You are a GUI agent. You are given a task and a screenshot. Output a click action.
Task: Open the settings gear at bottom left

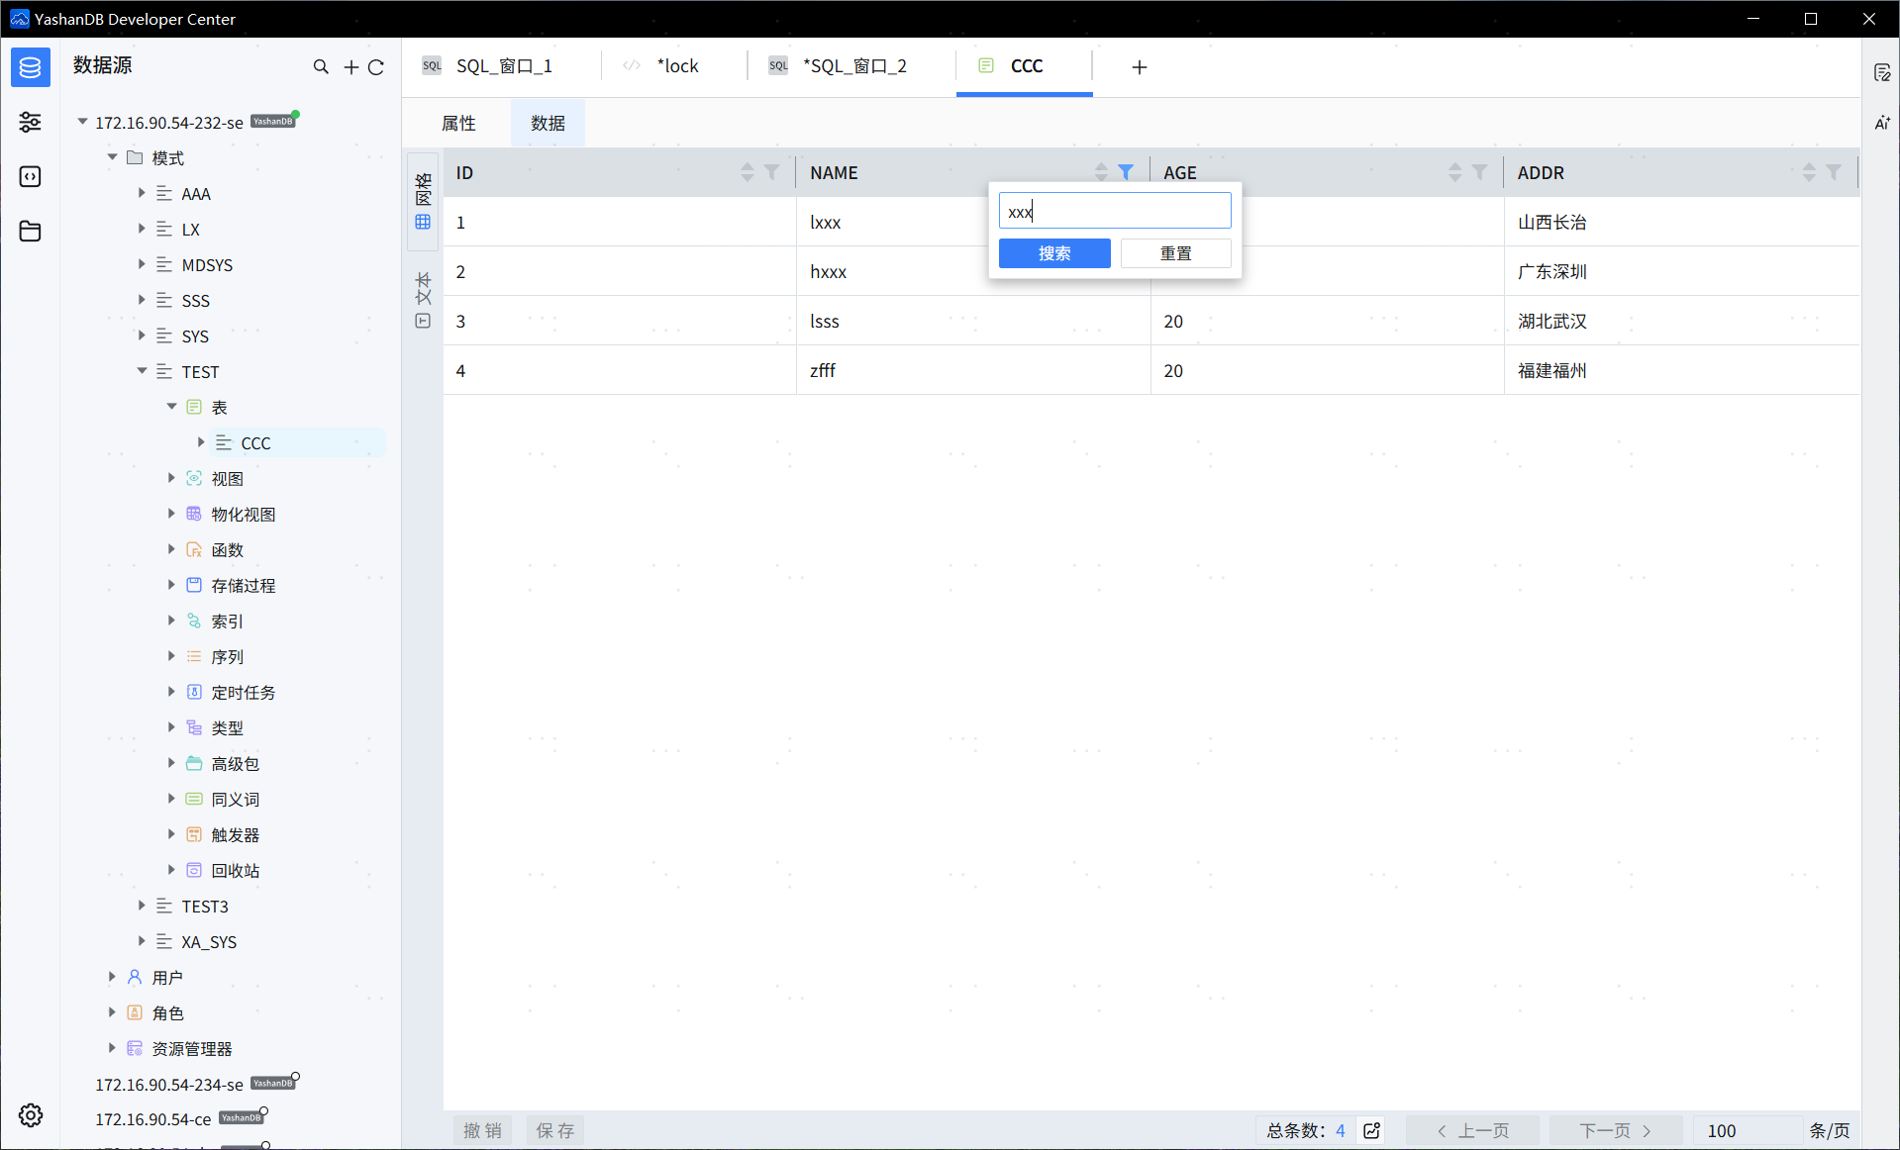(30, 1115)
